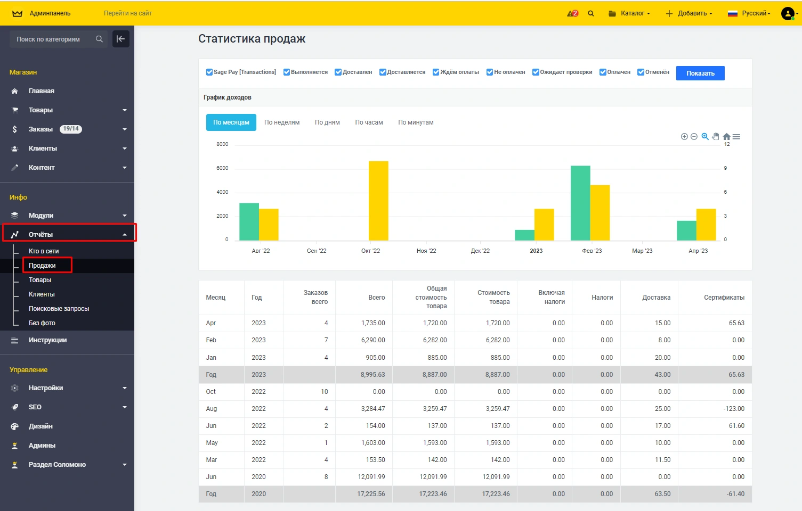
Task: Follow the Перейти на сайт link
Action: click(x=128, y=13)
